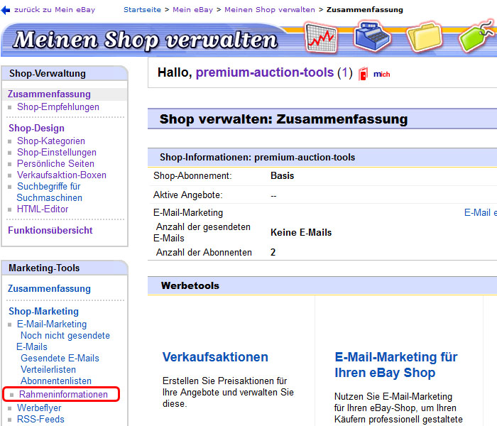The height and width of the screenshot is (426, 497).
Task: Open 'Noch nicht gesendete E-Mails'
Action: (63, 341)
